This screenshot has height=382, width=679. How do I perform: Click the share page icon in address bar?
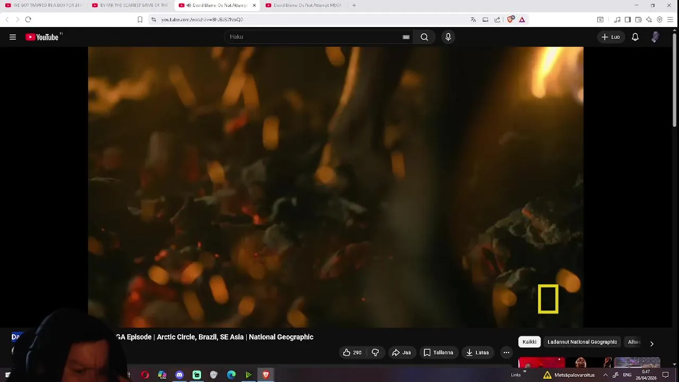coord(497,20)
